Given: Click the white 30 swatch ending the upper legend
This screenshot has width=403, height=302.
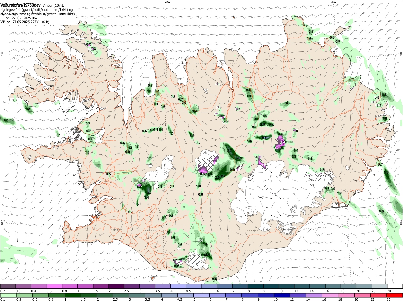Looking at the screenshot, I should pos(395,287).
